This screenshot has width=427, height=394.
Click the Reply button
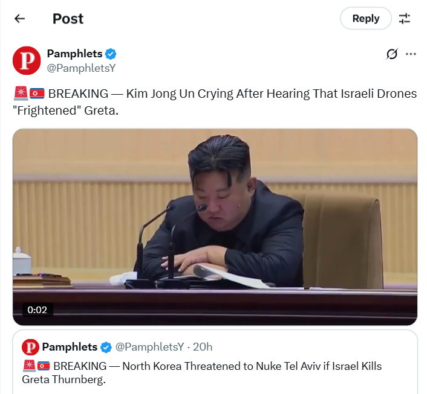coord(366,19)
